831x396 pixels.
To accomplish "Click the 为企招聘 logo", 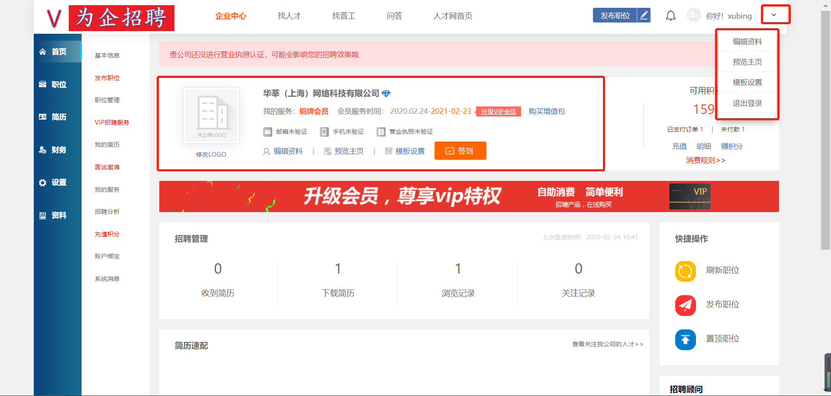I will [110, 18].
